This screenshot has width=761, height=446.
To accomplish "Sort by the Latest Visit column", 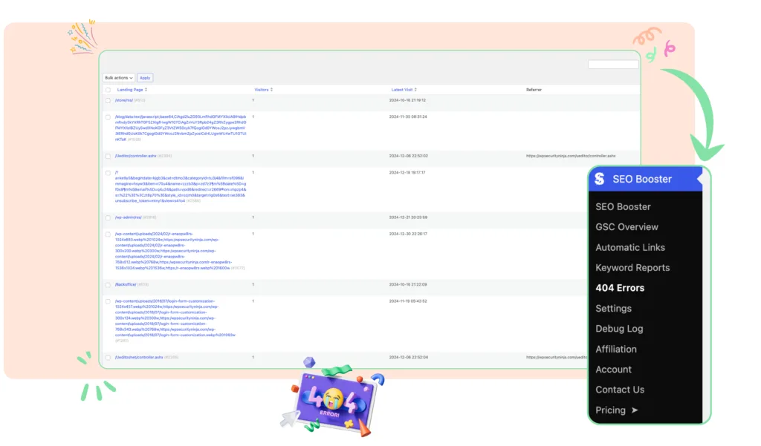I will 402,90.
